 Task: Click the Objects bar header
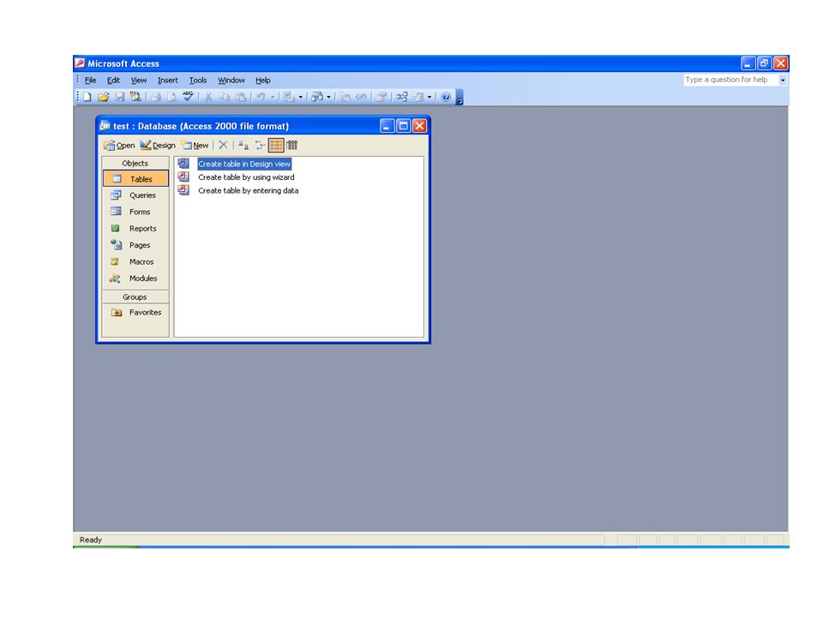pyautogui.click(x=135, y=163)
